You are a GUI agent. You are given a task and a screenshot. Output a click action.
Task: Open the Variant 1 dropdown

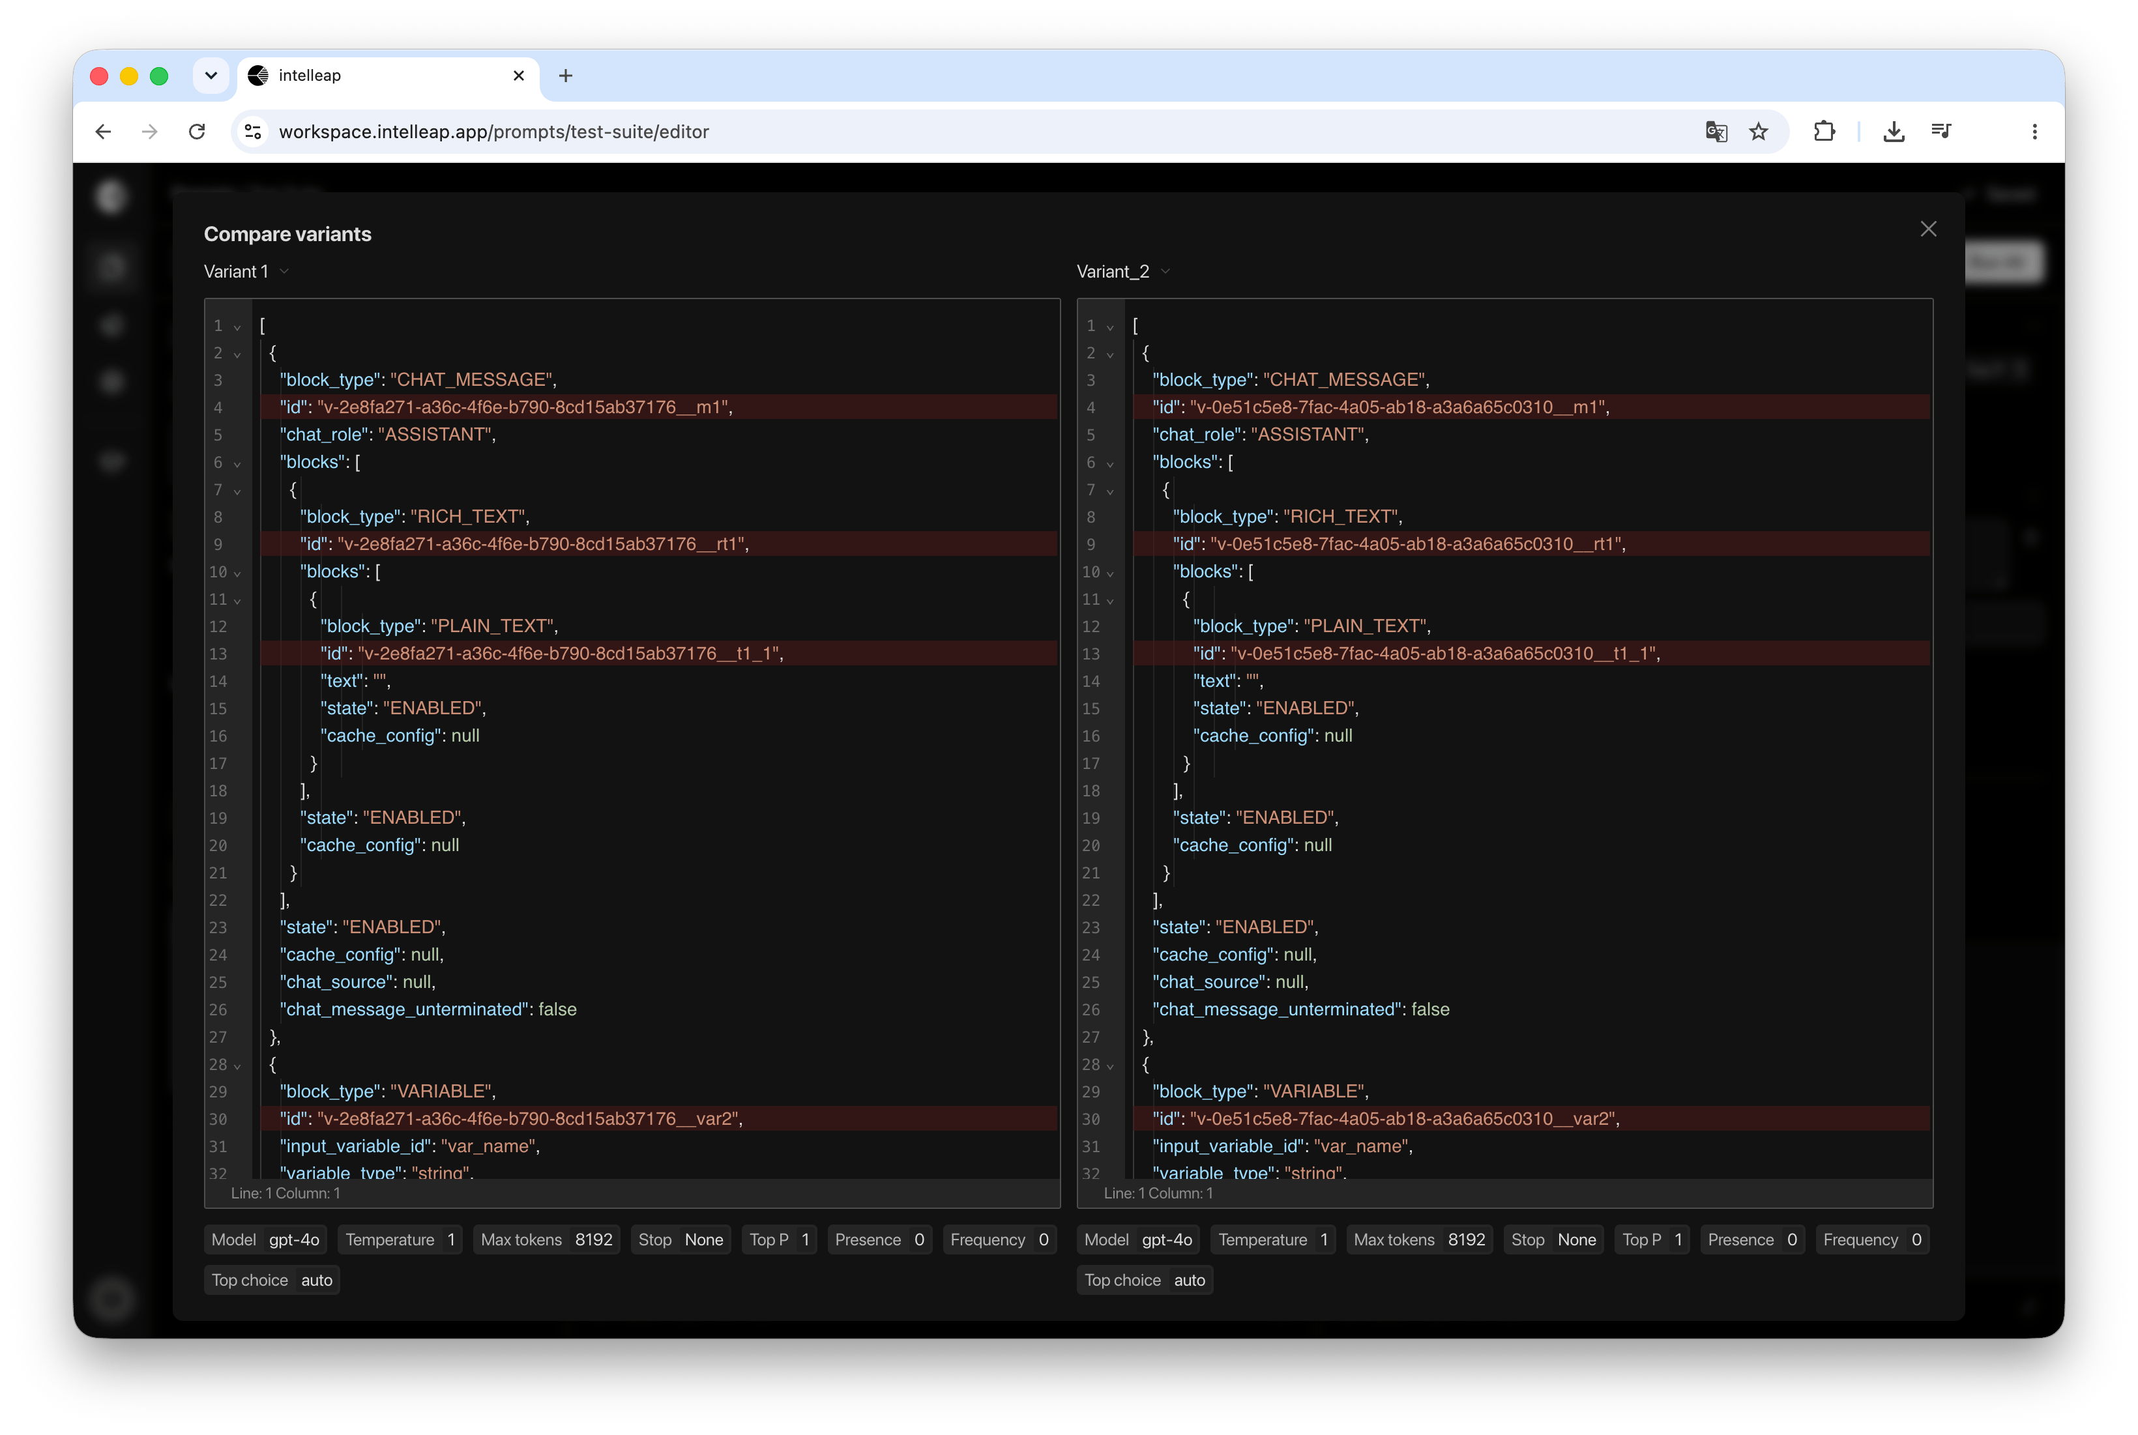pyautogui.click(x=246, y=272)
